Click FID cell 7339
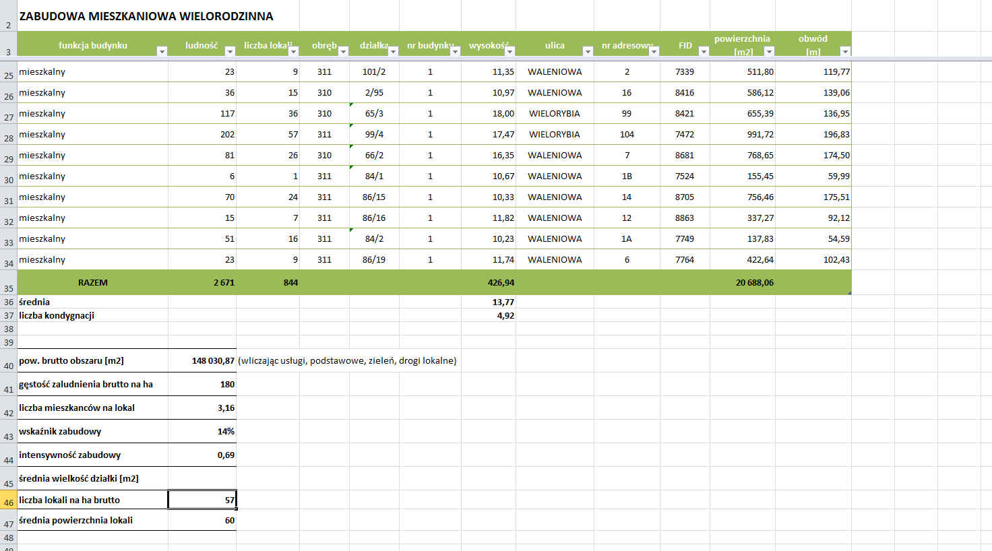Screen dimensions: 992x551 pyautogui.click(x=685, y=72)
